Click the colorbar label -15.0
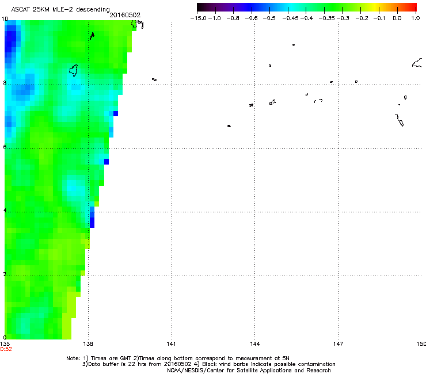 click(x=199, y=18)
